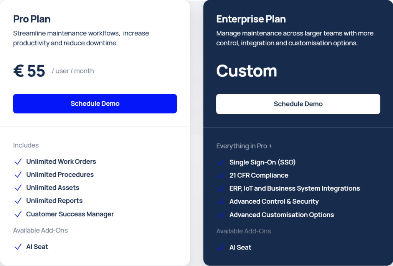Click checkmark next to Enterprise AI Seat

pyautogui.click(x=221, y=248)
